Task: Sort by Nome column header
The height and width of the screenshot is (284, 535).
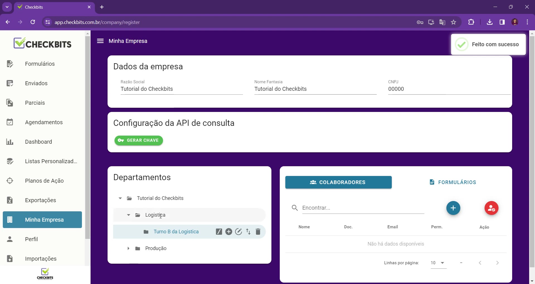Action: [x=304, y=227]
